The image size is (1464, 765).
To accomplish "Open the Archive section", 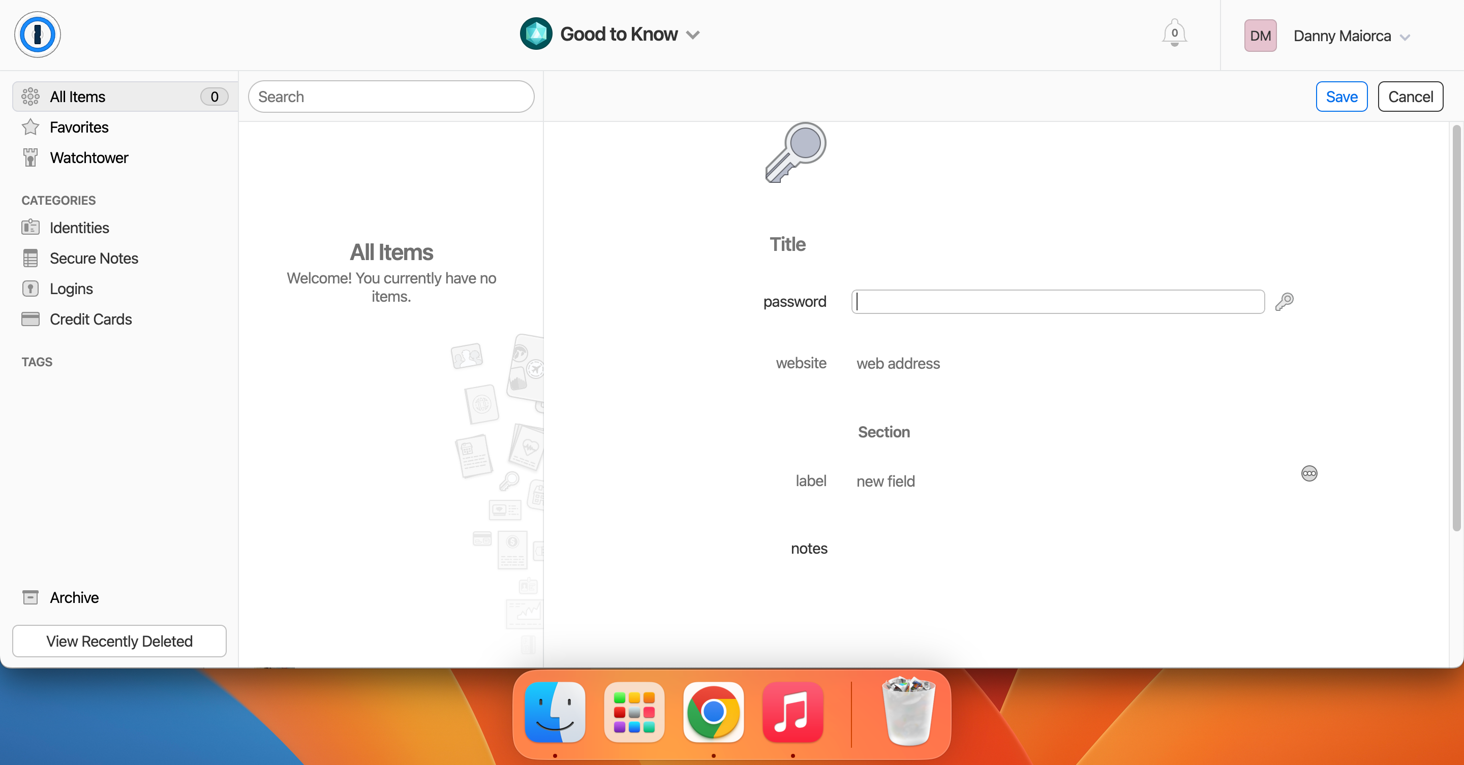I will click(74, 597).
